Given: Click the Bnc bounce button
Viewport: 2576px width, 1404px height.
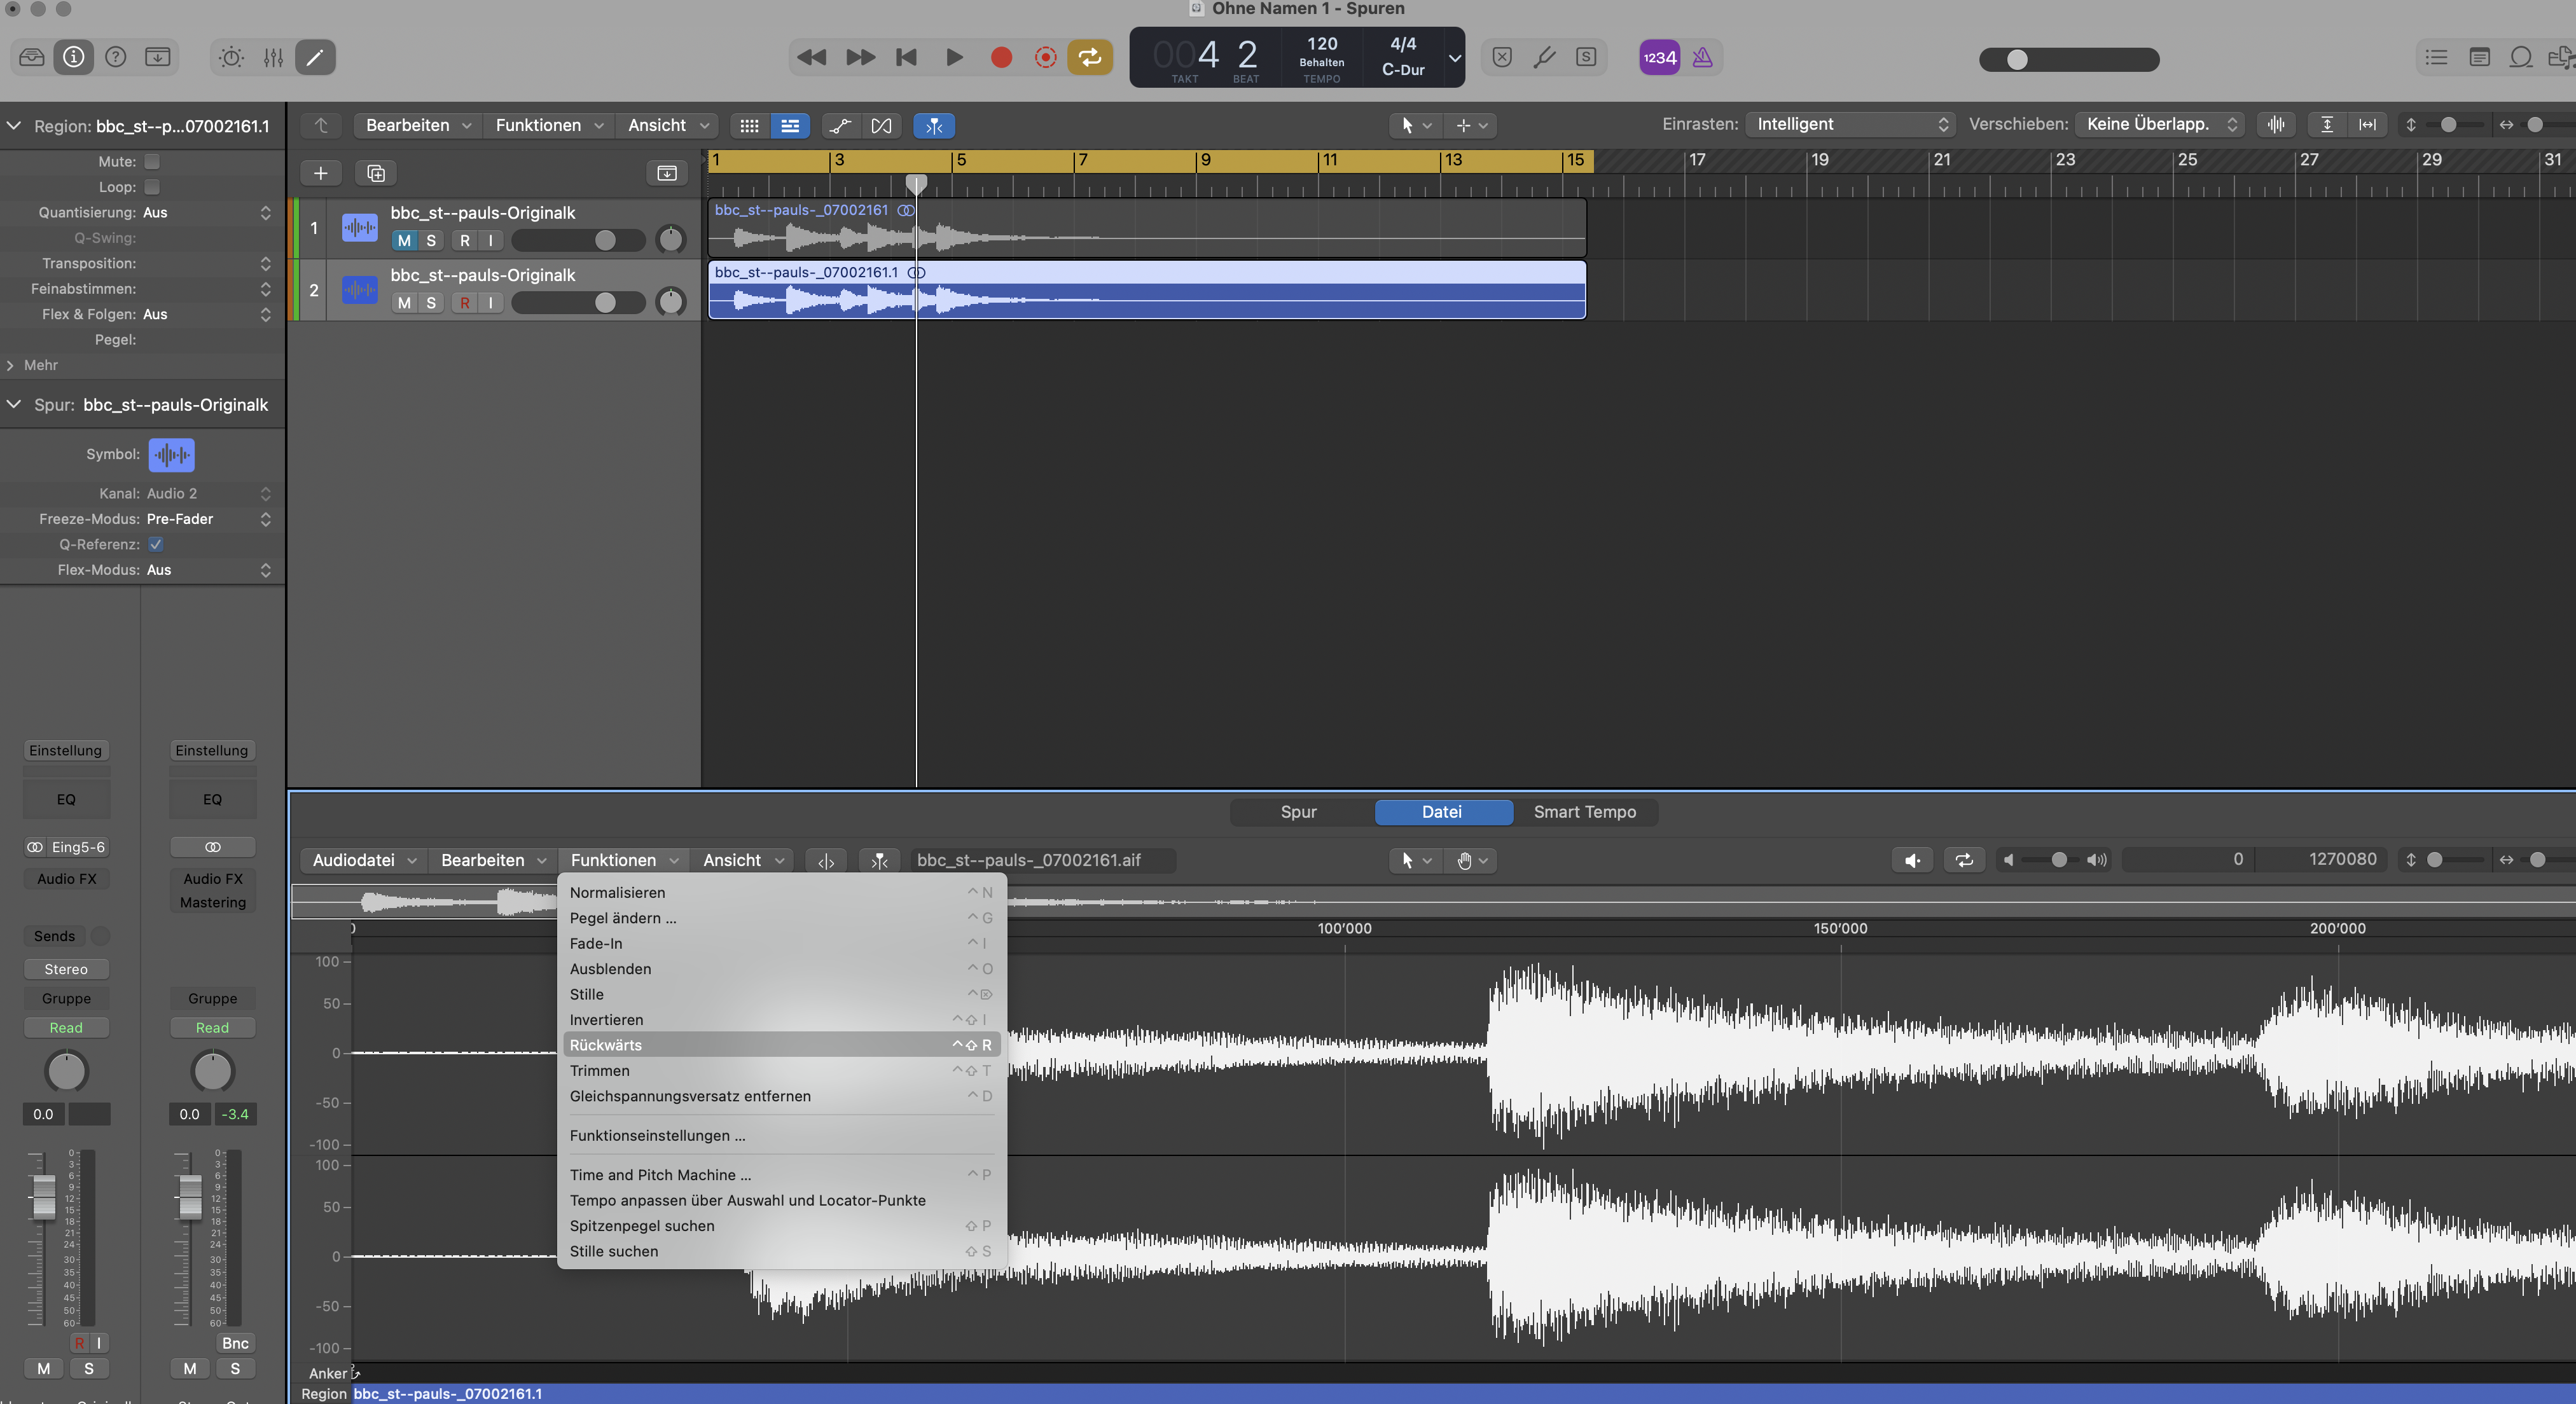Looking at the screenshot, I should (235, 1343).
